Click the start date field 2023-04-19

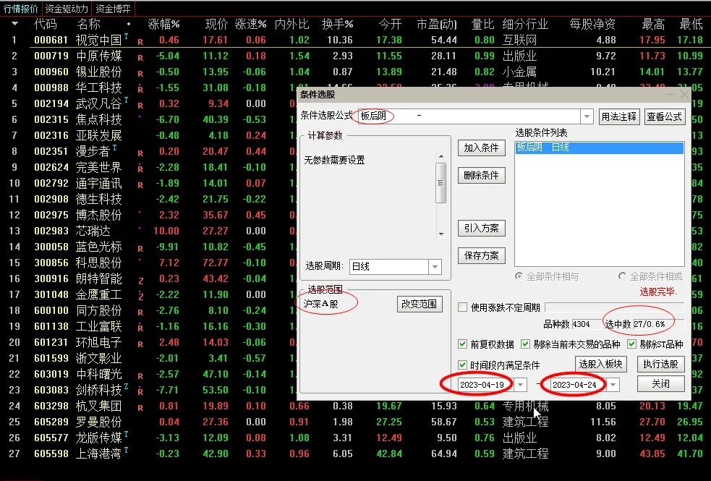click(x=485, y=384)
